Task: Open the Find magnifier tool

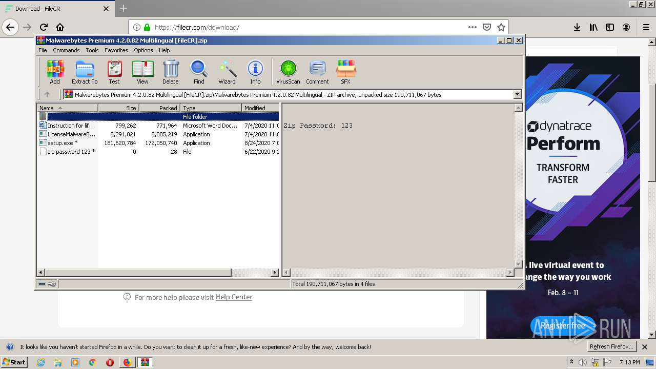Action: tap(199, 72)
